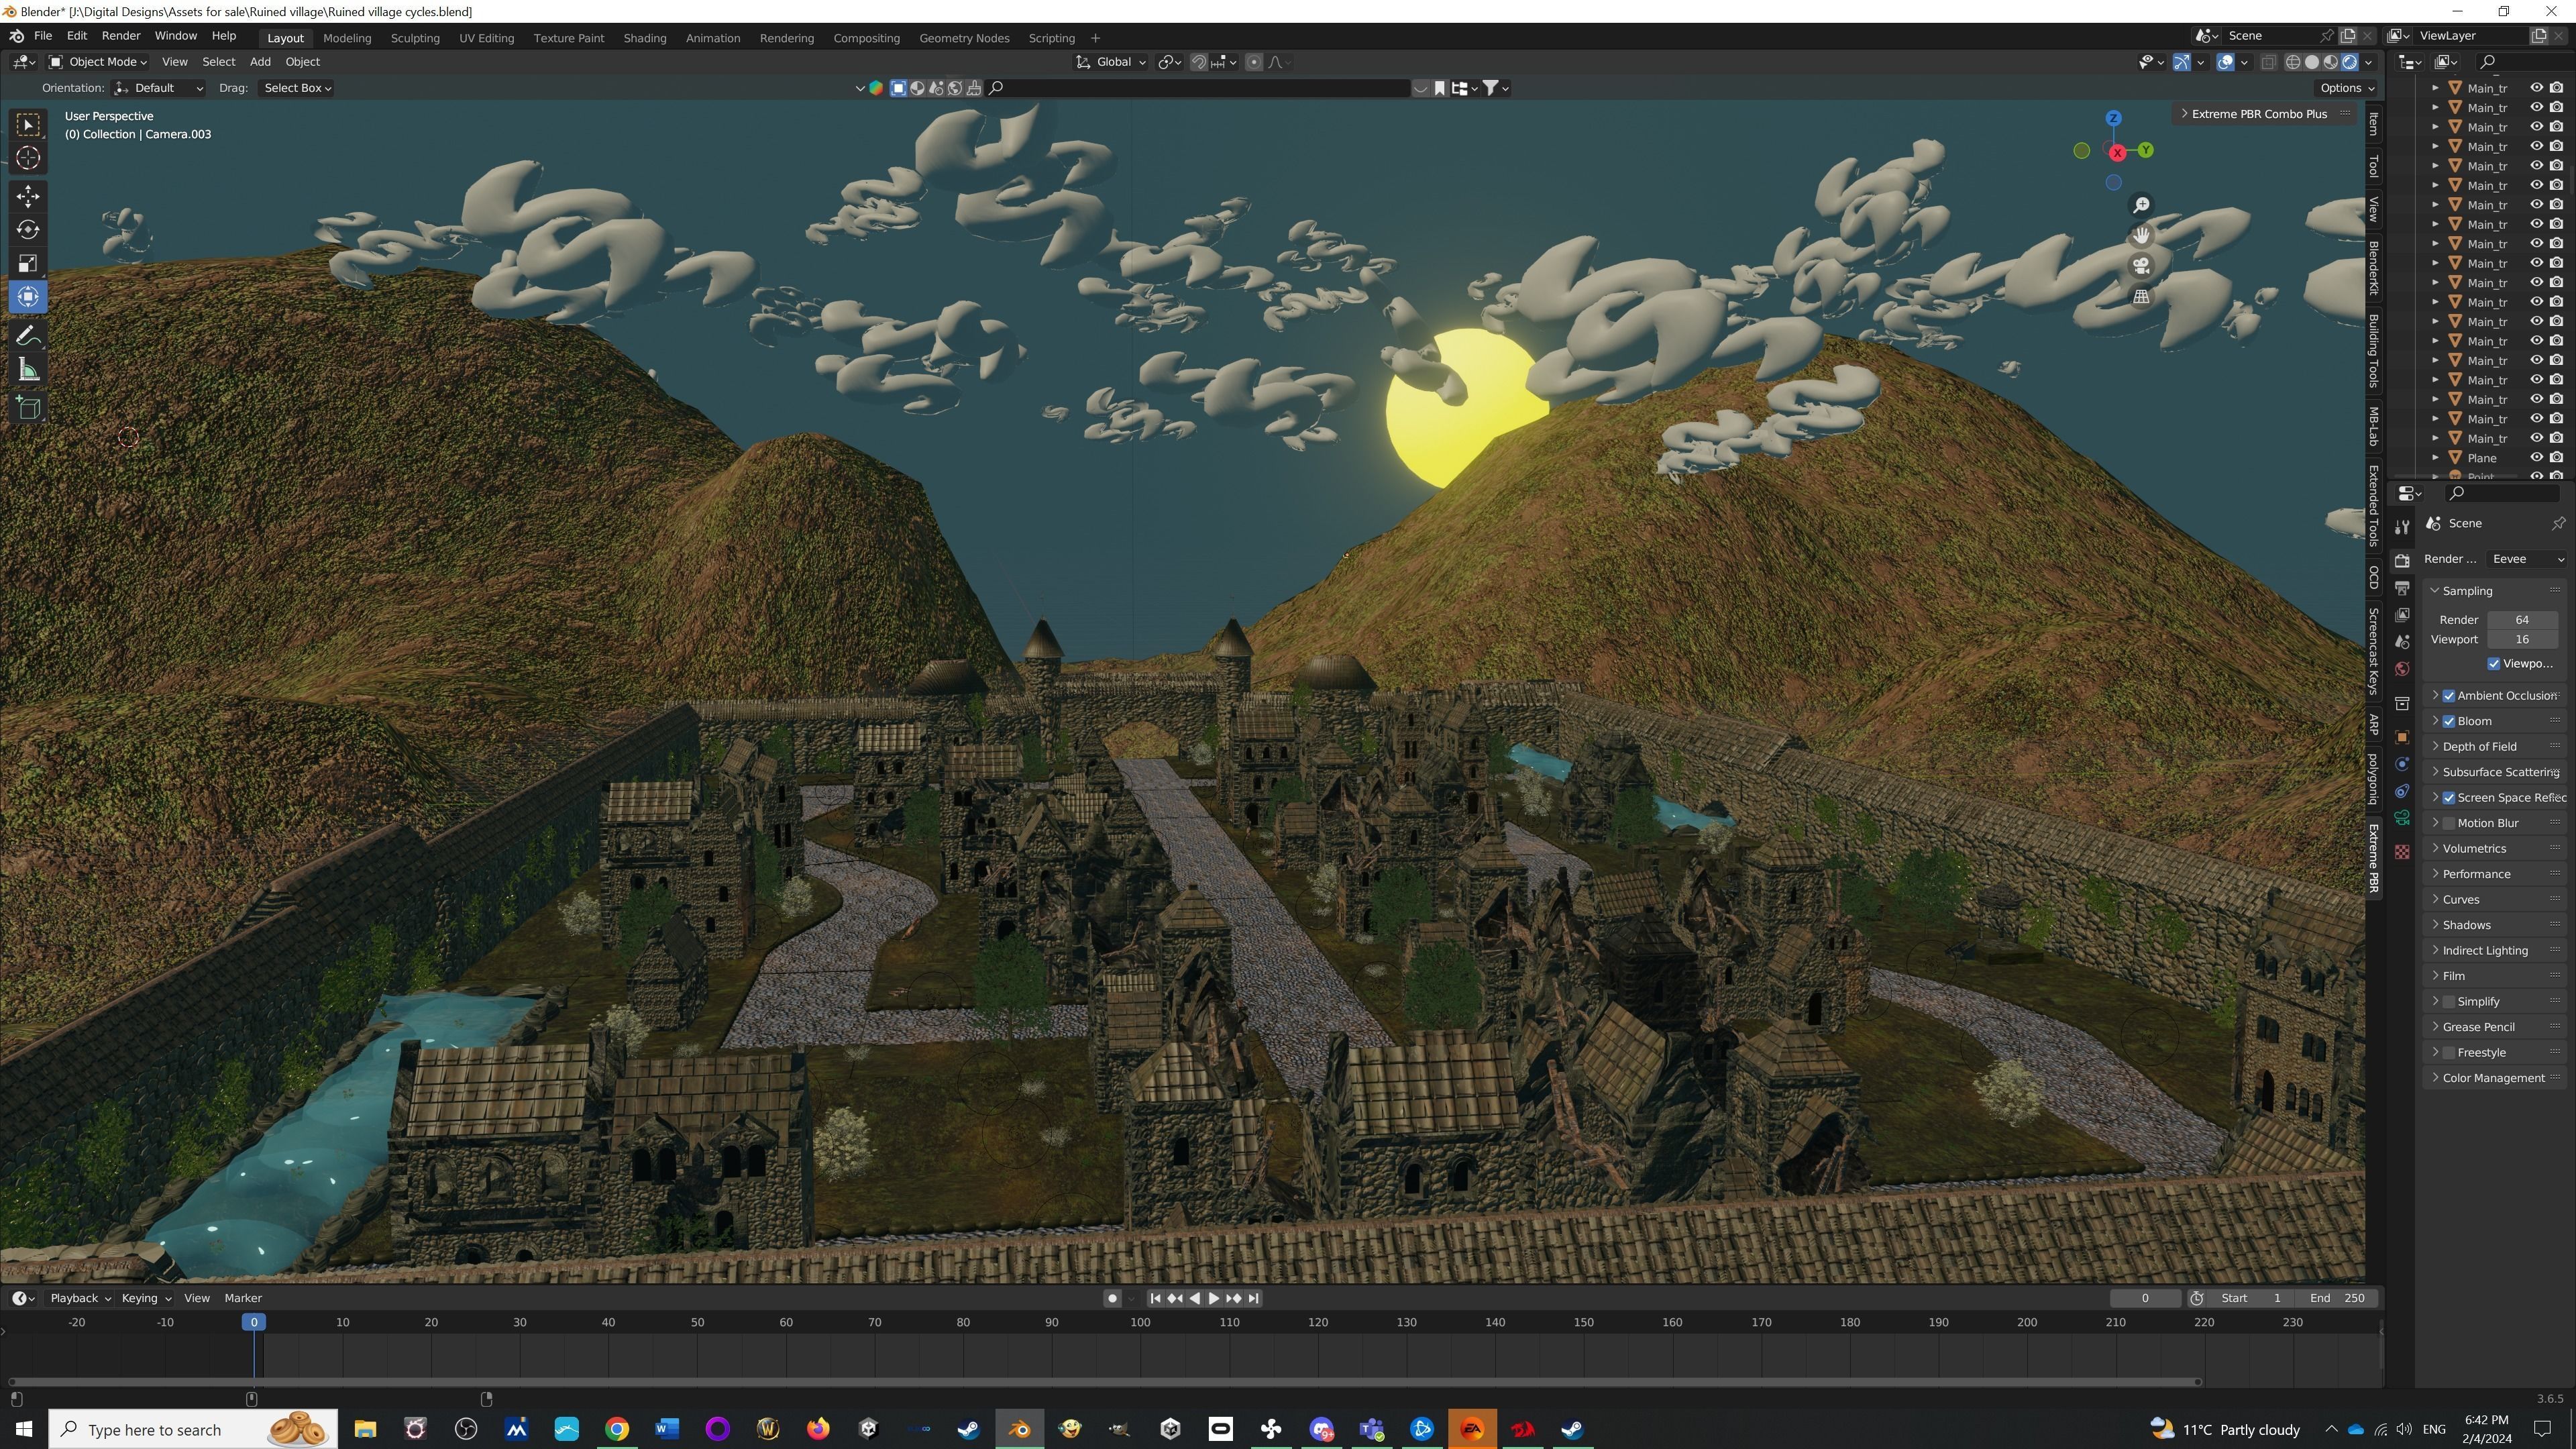Select the Scale tool
Screen dimensions: 2576x1449
(x=28, y=264)
